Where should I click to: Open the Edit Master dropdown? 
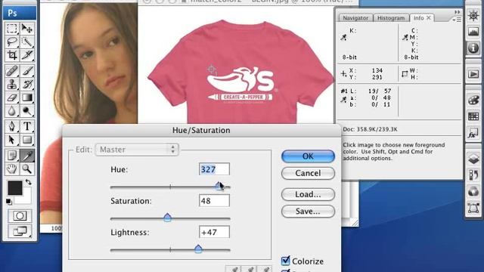pyautogui.click(x=137, y=150)
